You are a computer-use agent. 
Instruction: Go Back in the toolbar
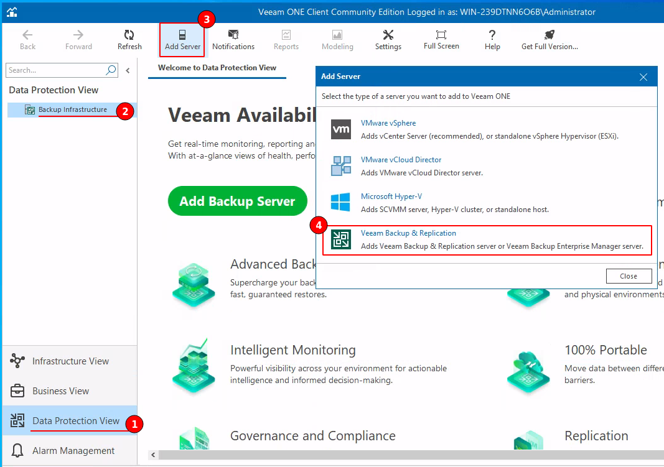27,40
